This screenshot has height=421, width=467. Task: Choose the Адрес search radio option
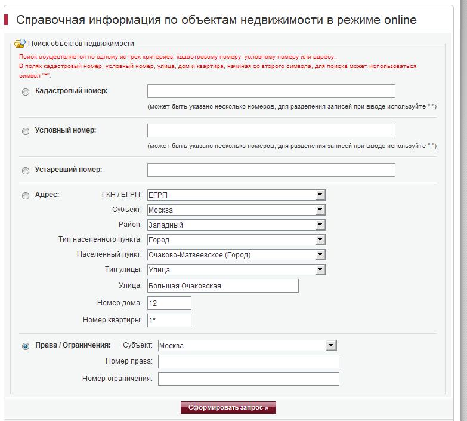(x=26, y=196)
